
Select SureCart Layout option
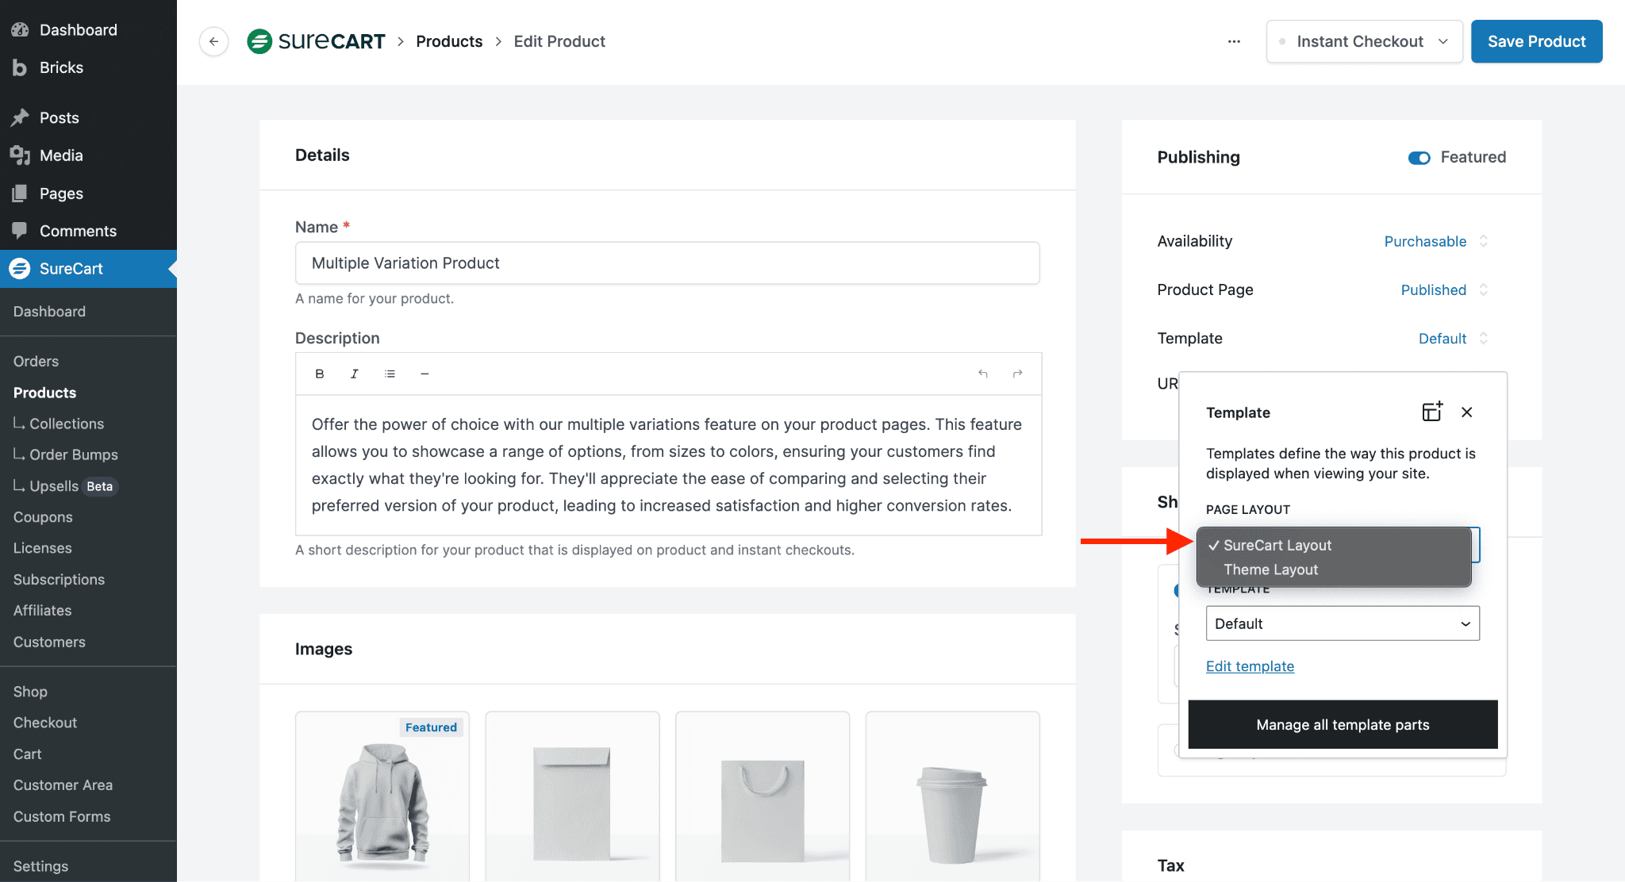click(1277, 545)
